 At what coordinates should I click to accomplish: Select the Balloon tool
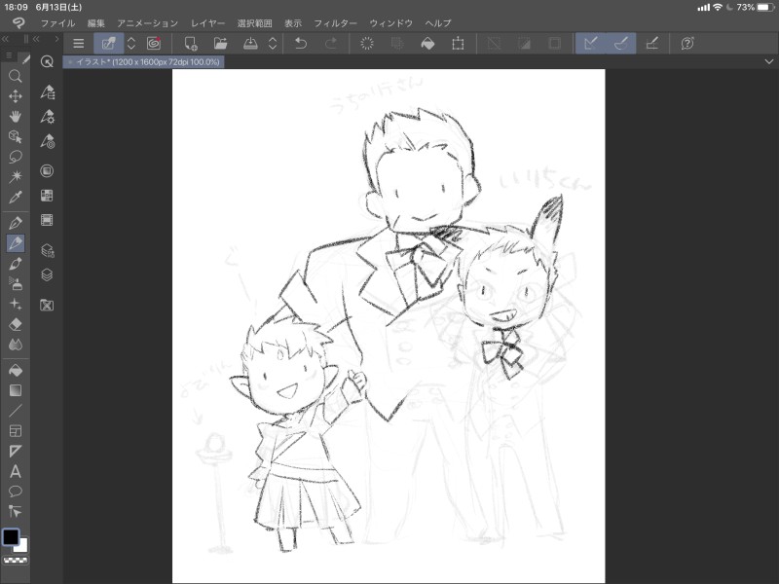click(16, 492)
